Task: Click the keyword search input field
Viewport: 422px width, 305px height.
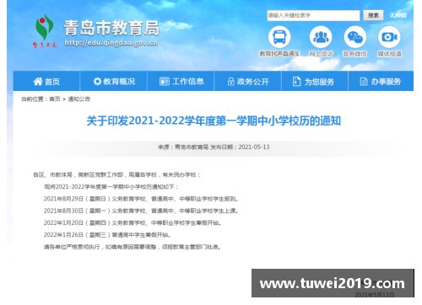Action: 313,15
